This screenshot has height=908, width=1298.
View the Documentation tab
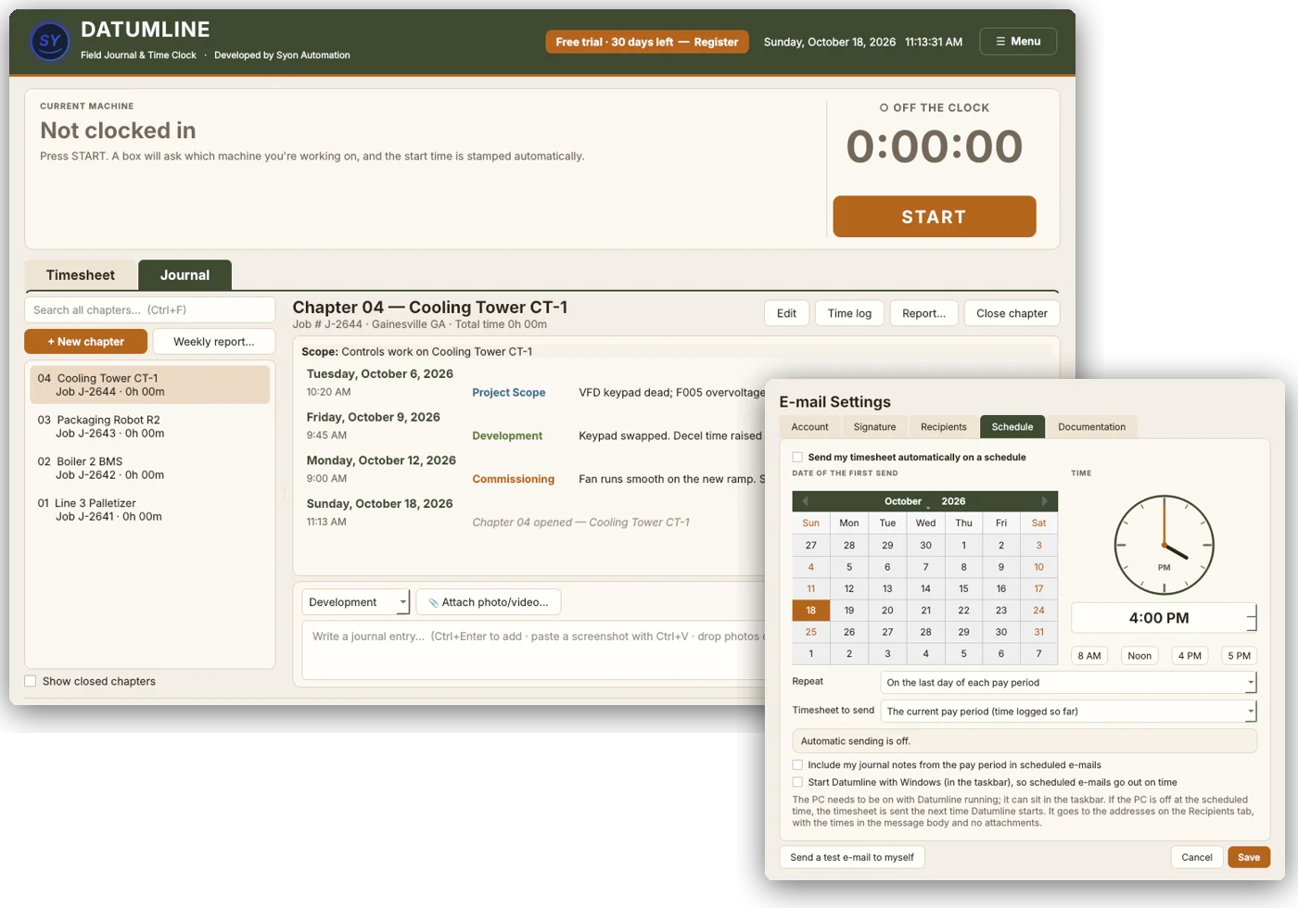coord(1091,427)
